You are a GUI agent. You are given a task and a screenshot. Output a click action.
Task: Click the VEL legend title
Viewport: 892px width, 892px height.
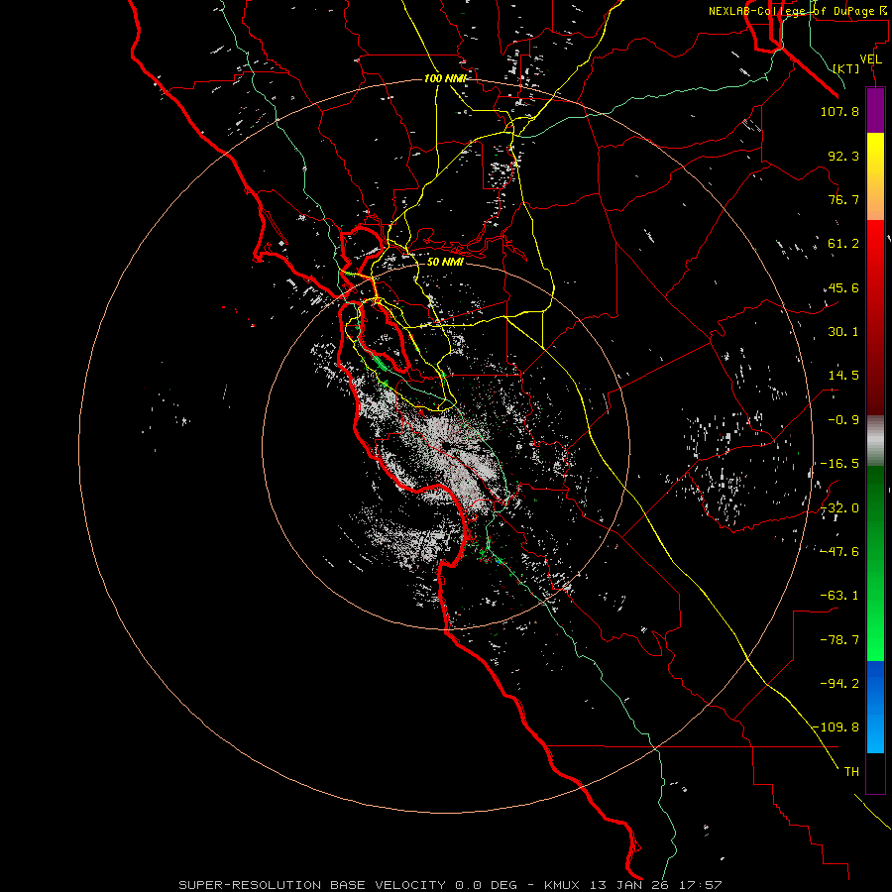point(871,59)
